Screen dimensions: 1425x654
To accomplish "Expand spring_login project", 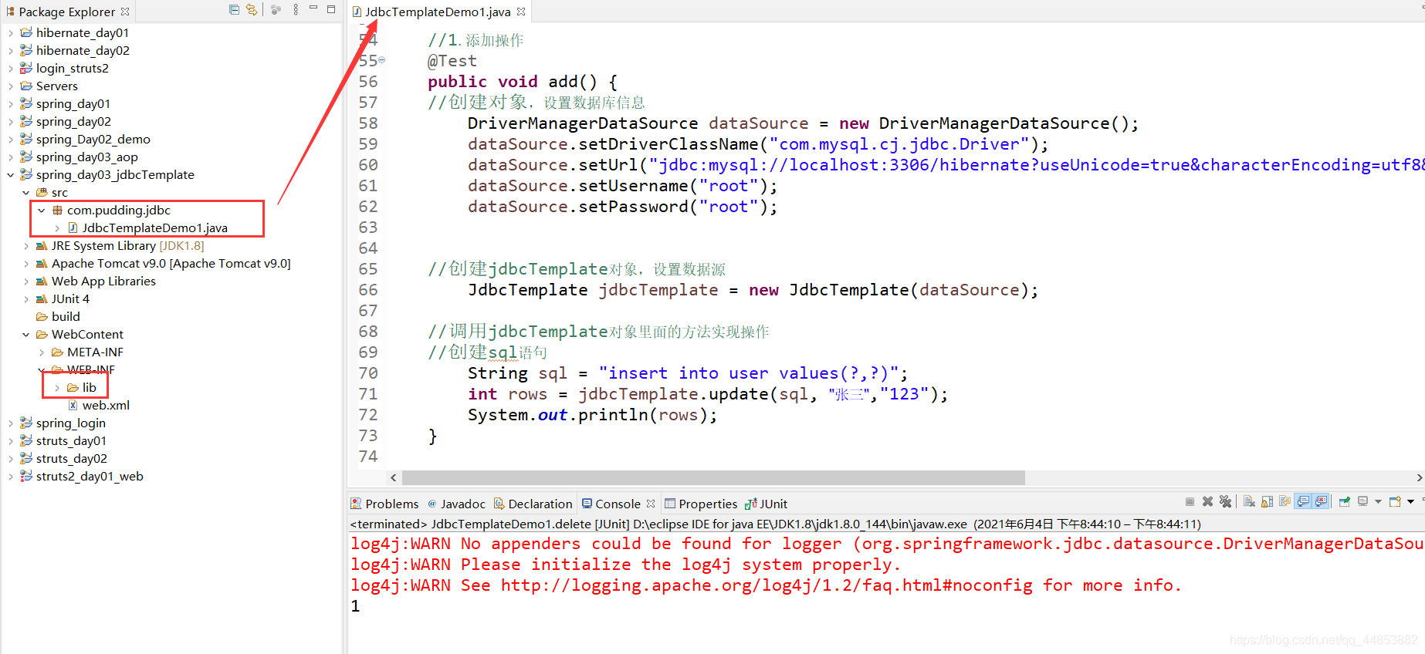I will [x=10, y=423].
